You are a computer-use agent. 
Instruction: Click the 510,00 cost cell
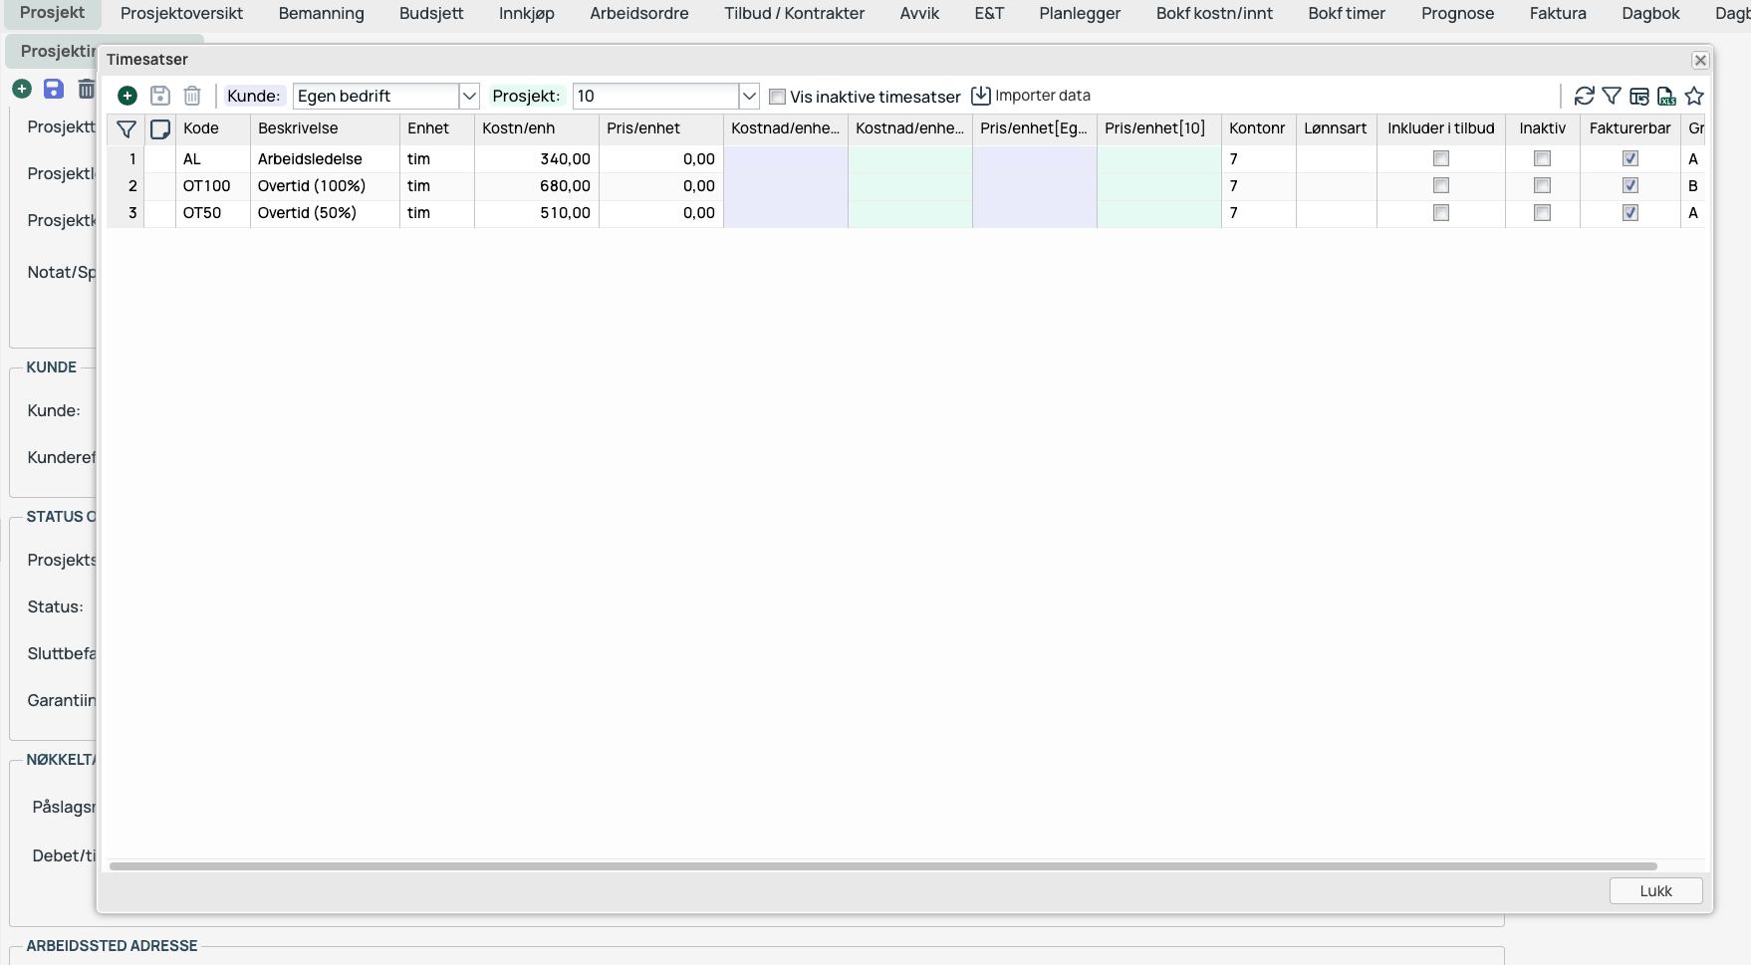pos(537,212)
